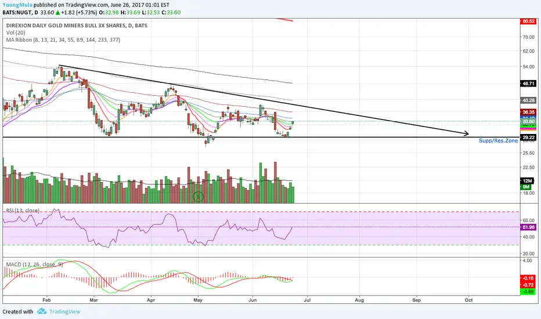Click the Apr label on time axis
The width and height of the screenshot is (541, 319).
151,300
